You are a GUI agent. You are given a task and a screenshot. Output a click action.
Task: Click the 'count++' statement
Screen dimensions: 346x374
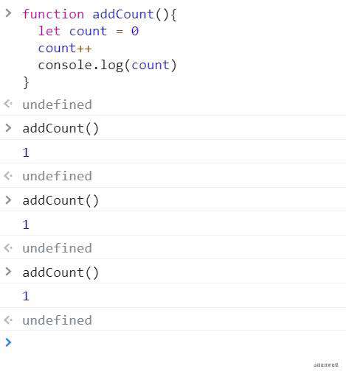click(65, 48)
